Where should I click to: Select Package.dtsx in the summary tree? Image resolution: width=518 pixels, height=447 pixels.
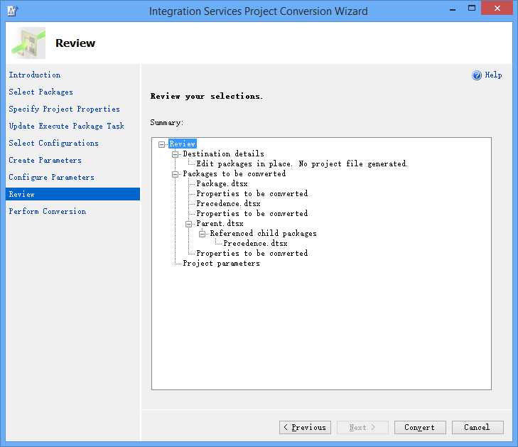tap(222, 184)
